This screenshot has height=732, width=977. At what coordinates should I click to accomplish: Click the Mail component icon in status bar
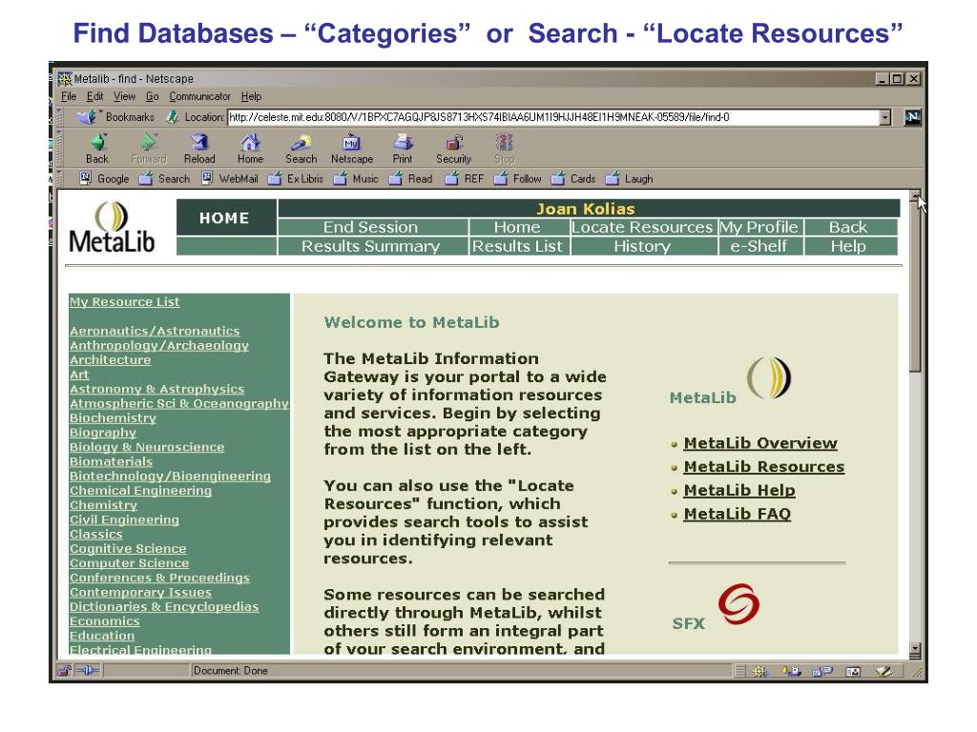point(791,671)
